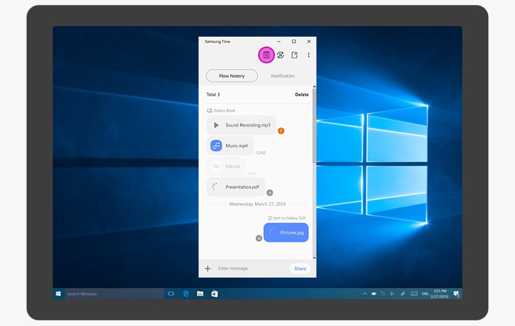This screenshot has height=326, width=515.
Task: Cancel the Pictures.jpg transfer
Action: pos(259,238)
